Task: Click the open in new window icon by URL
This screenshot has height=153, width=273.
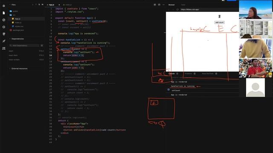Action: pyautogui.click(x=177, y=9)
